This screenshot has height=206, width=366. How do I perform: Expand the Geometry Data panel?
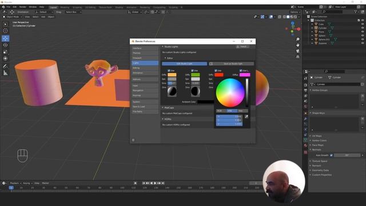(x=311, y=171)
